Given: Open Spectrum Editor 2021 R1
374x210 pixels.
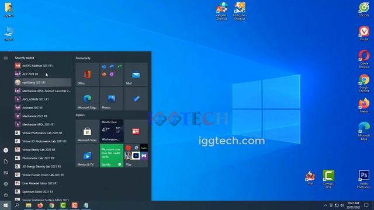Looking at the screenshot, I should pos(43,191).
